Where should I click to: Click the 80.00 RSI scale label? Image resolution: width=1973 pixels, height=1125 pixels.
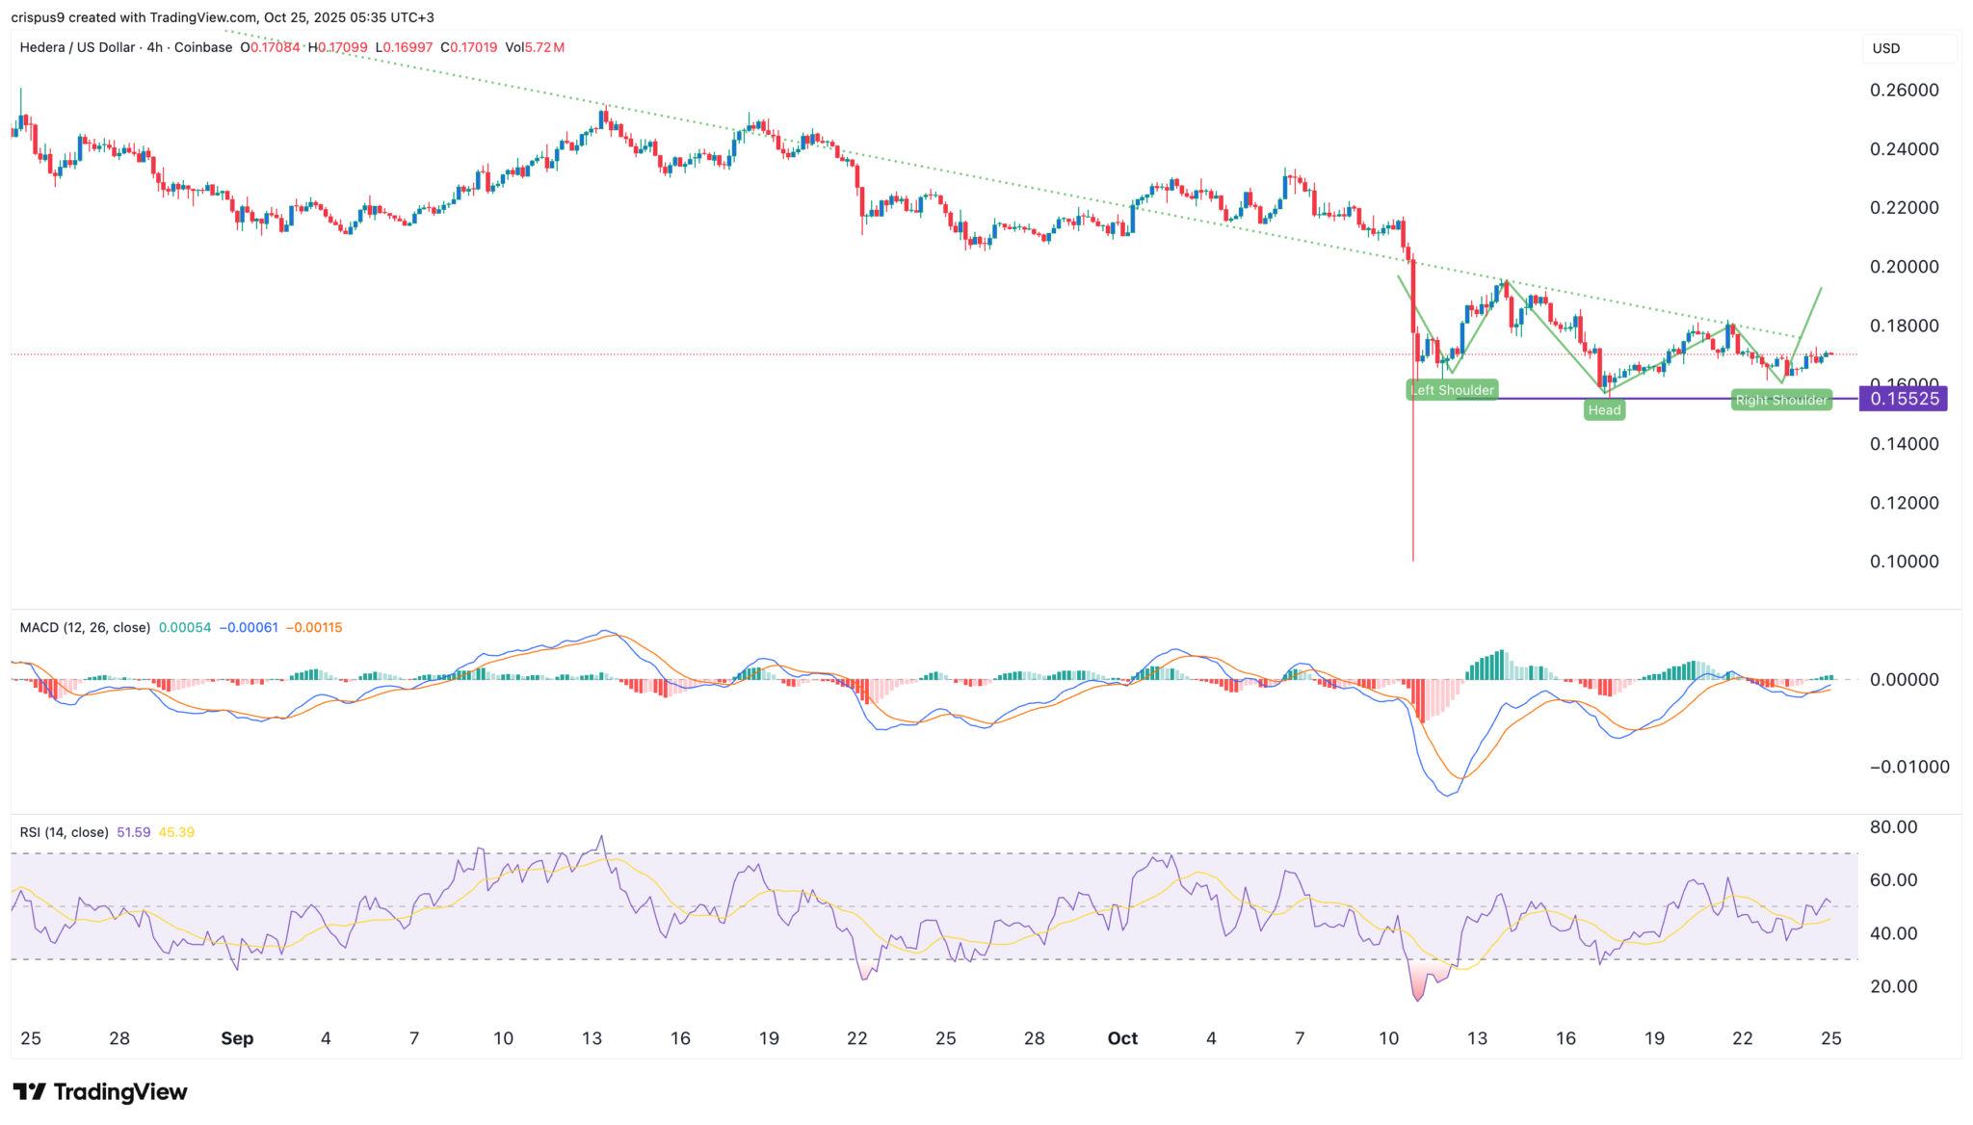[x=1893, y=827]
